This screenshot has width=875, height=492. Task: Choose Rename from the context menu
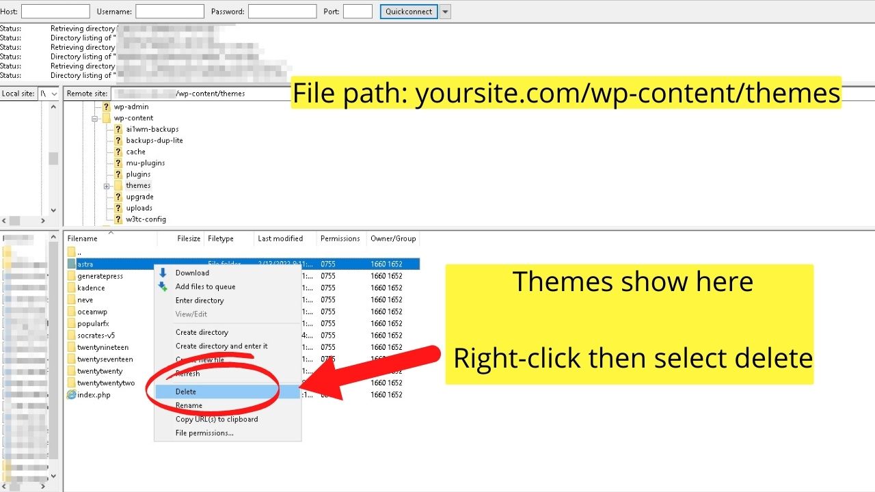[x=227, y=405]
